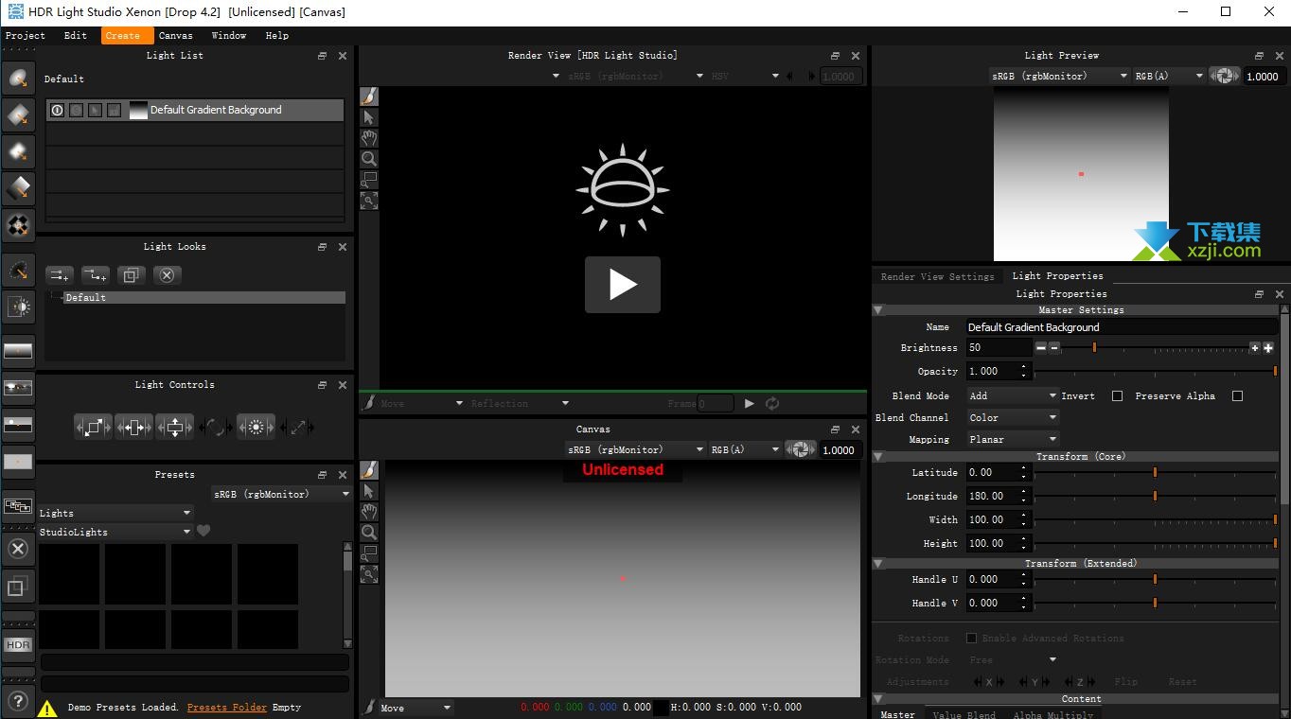
Task: Click the round light creation icon in left toolbar
Action: (x=18, y=79)
